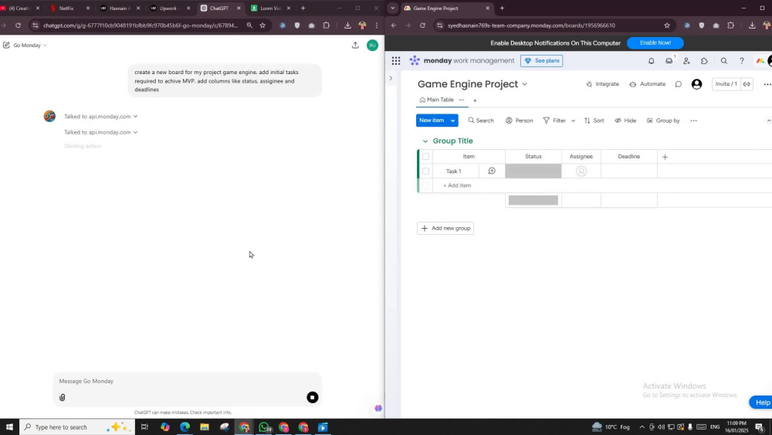Open the inbox icon in monday header

coord(669,60)
